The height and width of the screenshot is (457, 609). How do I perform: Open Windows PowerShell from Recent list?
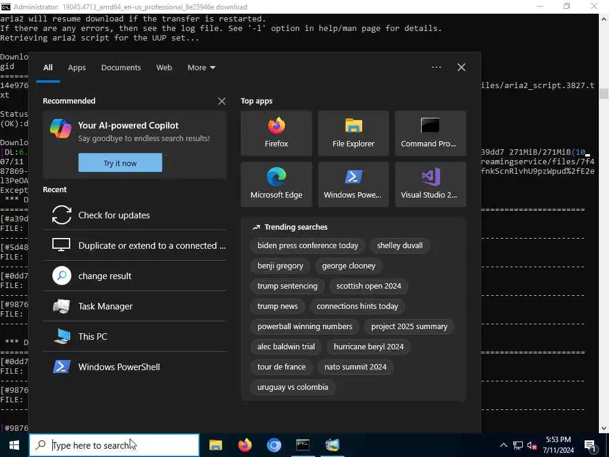[134, 367]
